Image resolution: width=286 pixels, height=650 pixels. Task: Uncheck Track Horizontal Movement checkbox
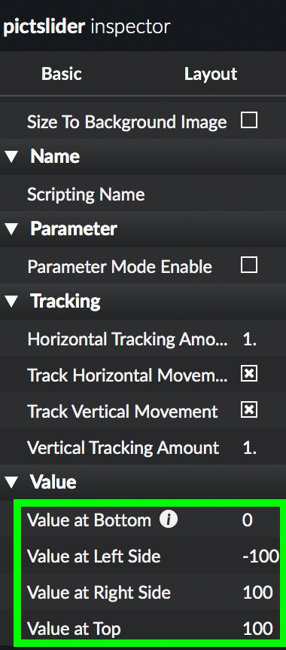point(249,374)
